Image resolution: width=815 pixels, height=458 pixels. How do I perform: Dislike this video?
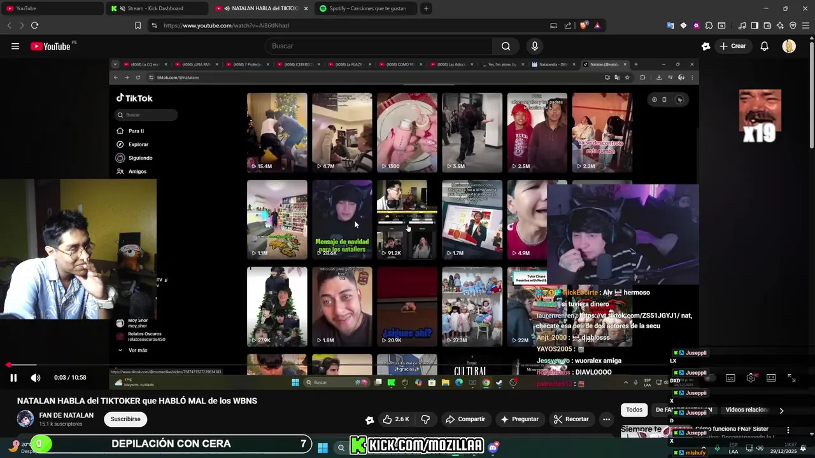tap(425, 419)
